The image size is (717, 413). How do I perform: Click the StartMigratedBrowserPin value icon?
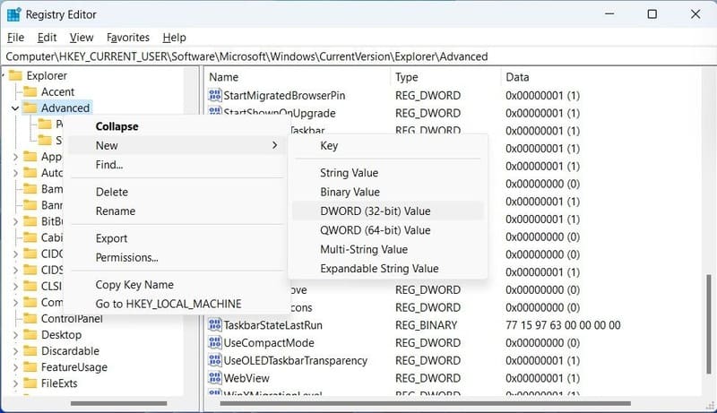tap(214, 95)
